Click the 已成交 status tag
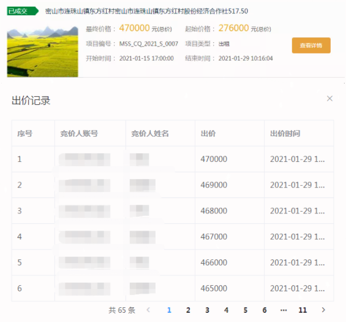 point(23,11)
